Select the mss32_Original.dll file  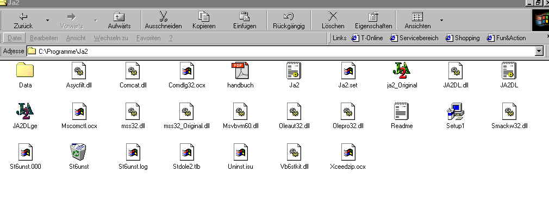(x=186, y=116)
